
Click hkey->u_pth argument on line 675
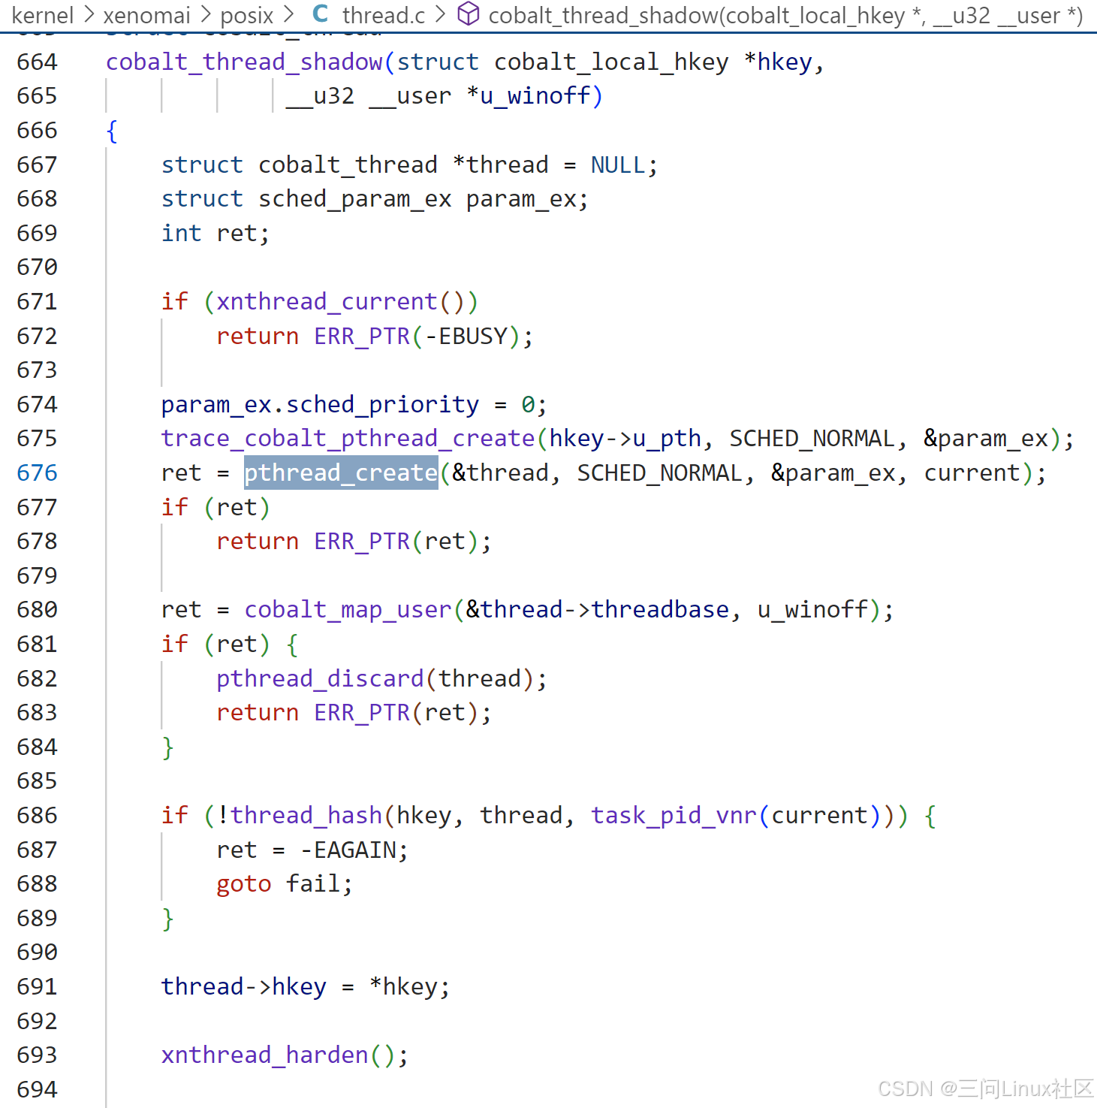coord(625,438)
